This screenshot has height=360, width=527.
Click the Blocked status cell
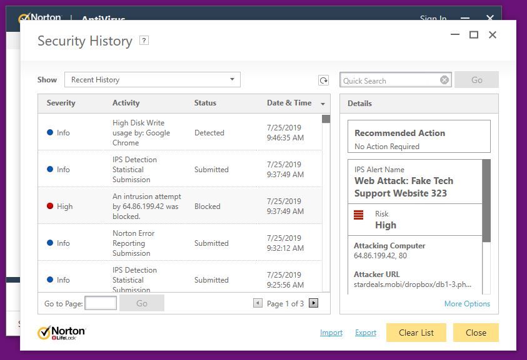click(x=208, y=207)
